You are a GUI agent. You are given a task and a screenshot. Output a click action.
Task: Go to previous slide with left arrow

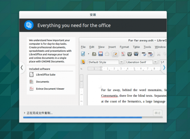pos(22,68)
